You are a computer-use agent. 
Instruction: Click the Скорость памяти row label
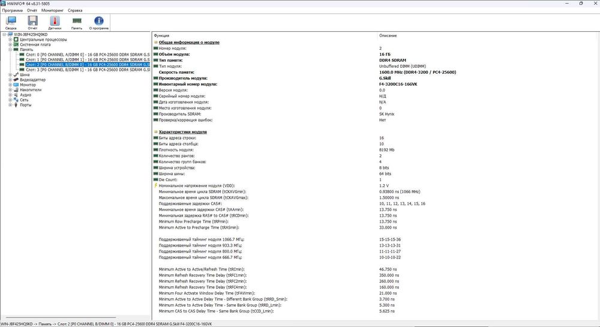(x=176, y=72)
